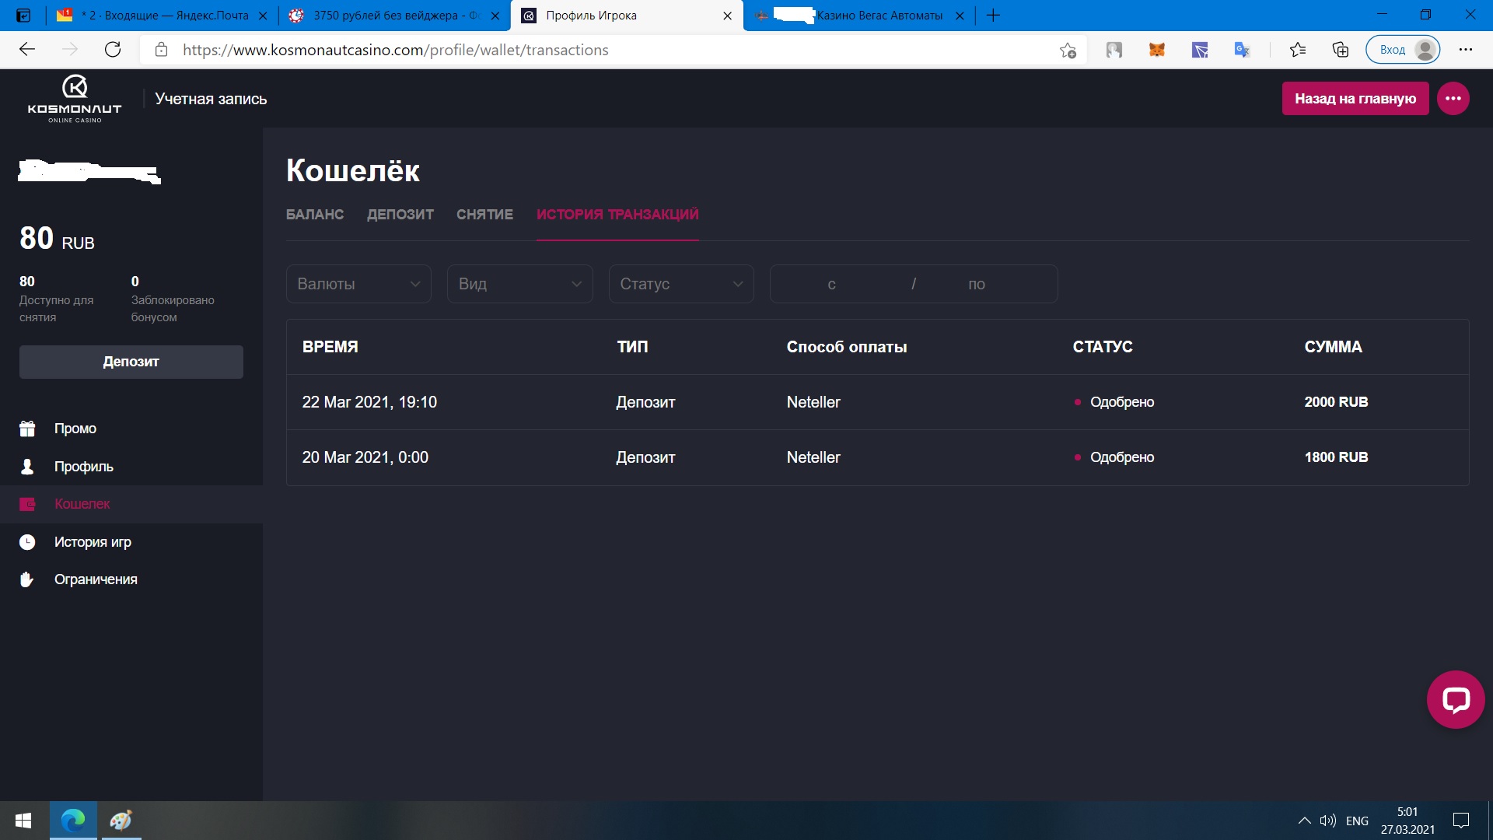Click the СУММА column header
The image size is (1493, 840).
tap(1333, 347)
